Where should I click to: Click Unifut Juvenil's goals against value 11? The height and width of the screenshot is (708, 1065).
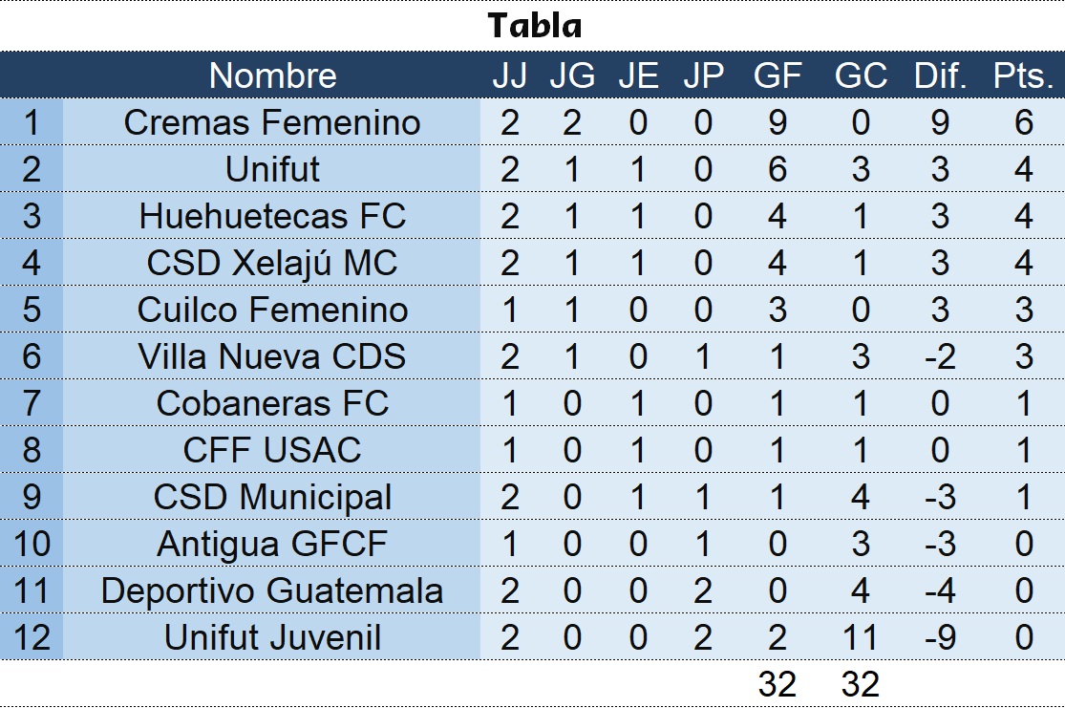pyautogui.click(x=861, y=637)
